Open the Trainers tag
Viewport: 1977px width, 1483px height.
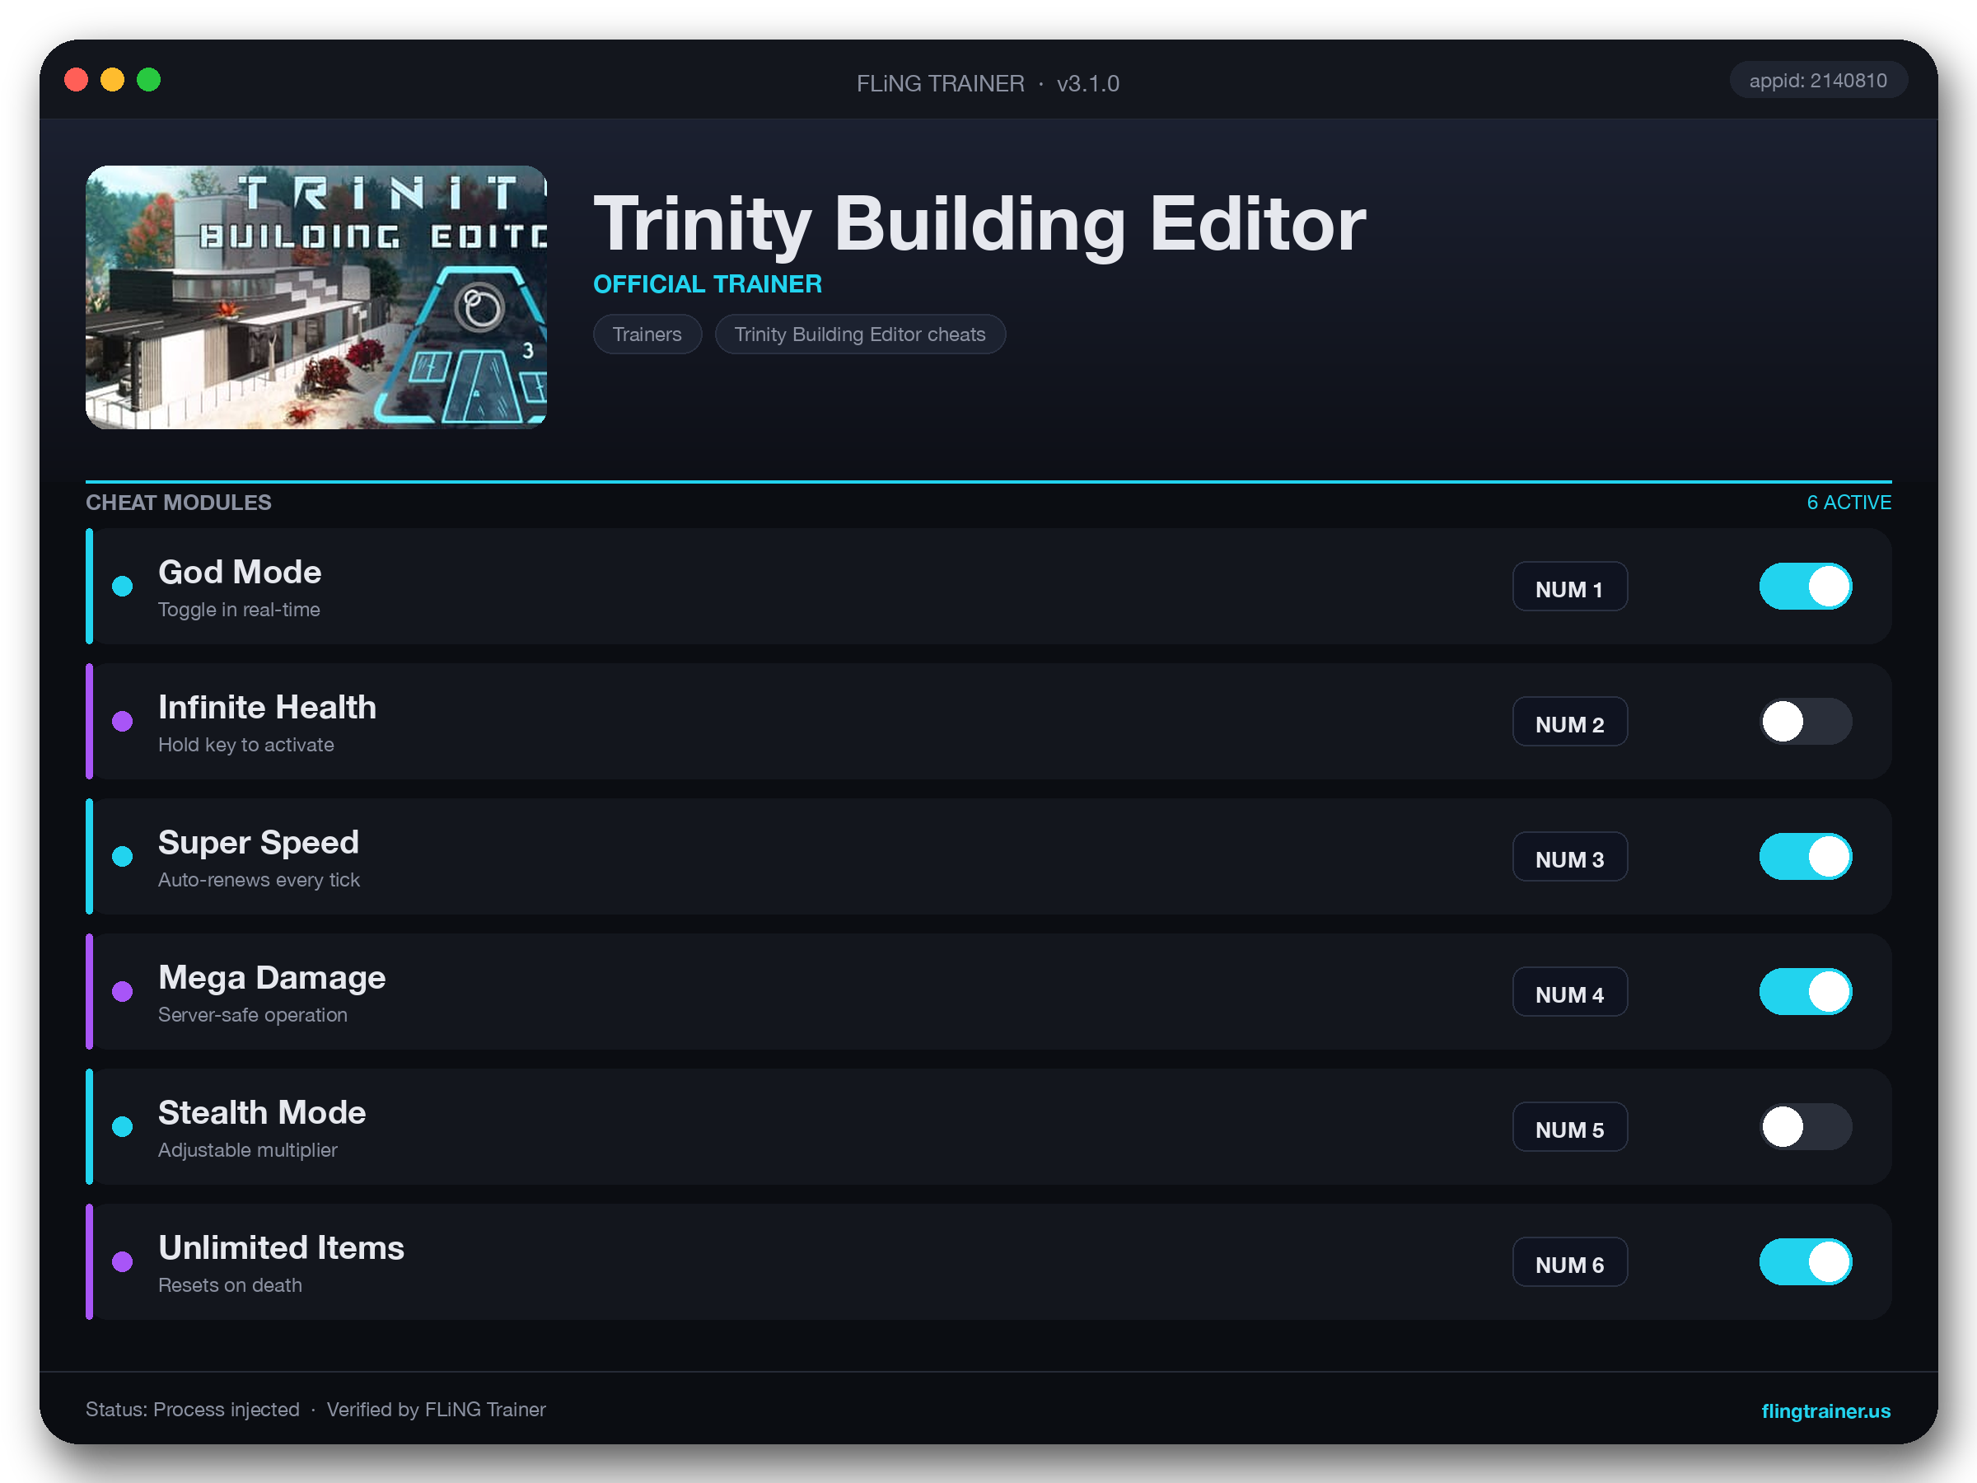[647, 334]
